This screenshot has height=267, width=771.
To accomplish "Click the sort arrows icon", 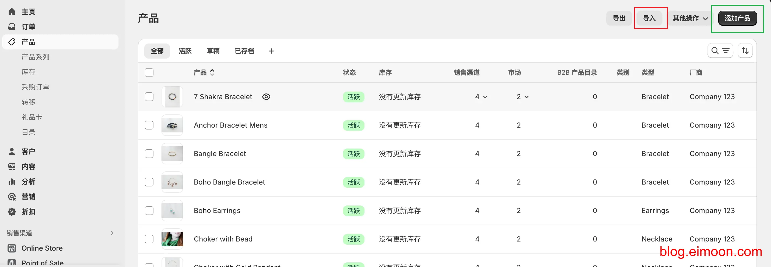I will coord(745,51).
